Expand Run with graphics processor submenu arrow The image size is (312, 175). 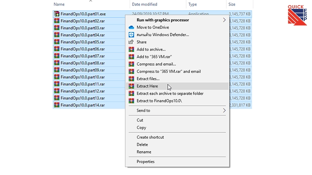224,20
